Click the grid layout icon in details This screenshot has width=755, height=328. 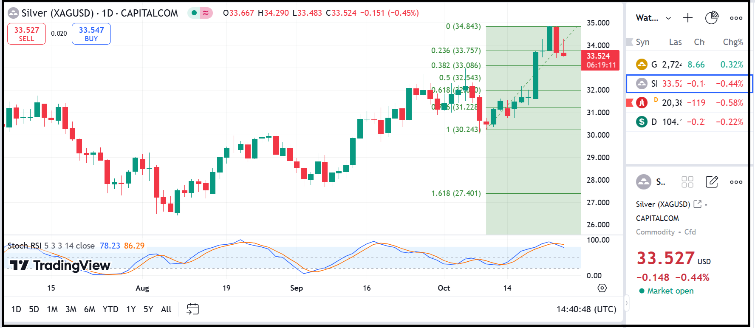coord(687,182)
